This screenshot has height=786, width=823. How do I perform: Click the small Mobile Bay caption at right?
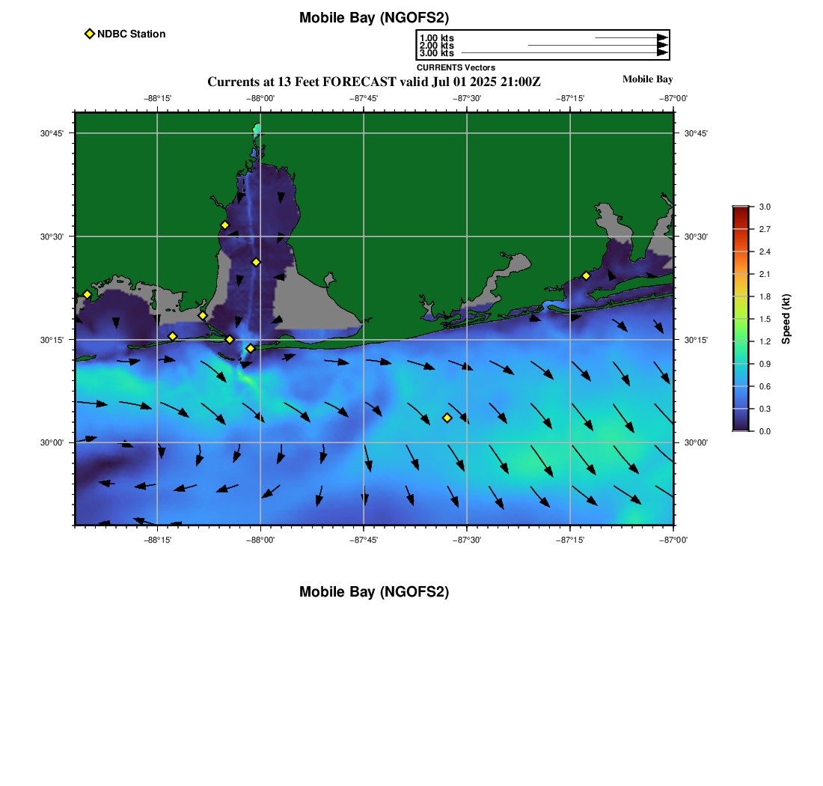click(x=648, y=79)
